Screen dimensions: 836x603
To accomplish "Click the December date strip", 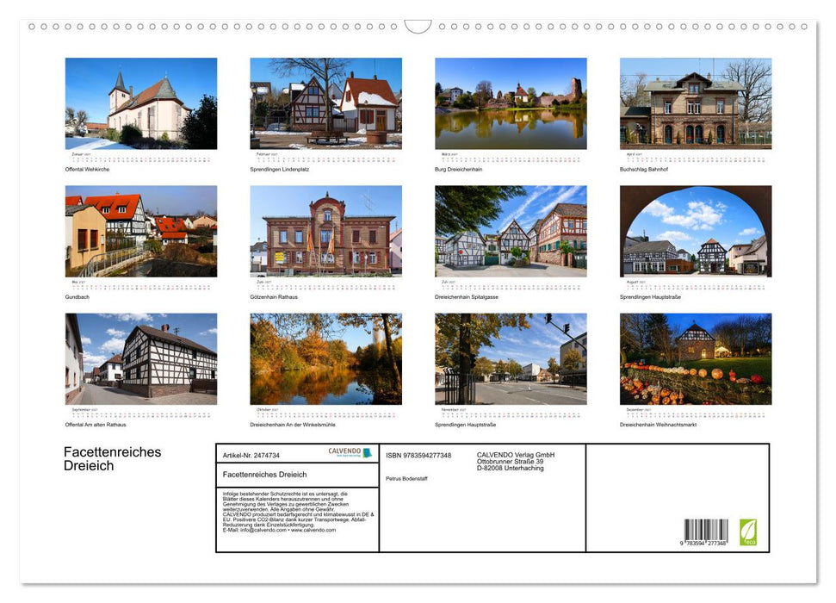I will (x=696, y=414).
